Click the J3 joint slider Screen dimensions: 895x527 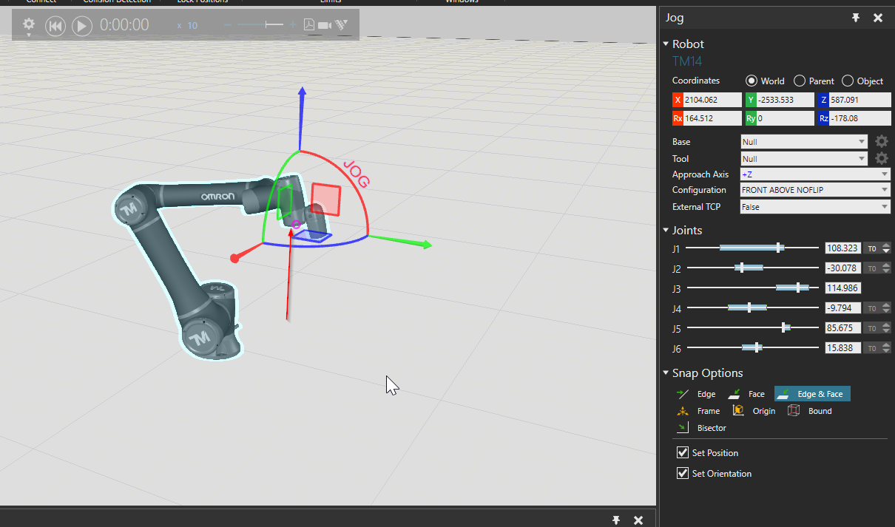pos(752,288)
